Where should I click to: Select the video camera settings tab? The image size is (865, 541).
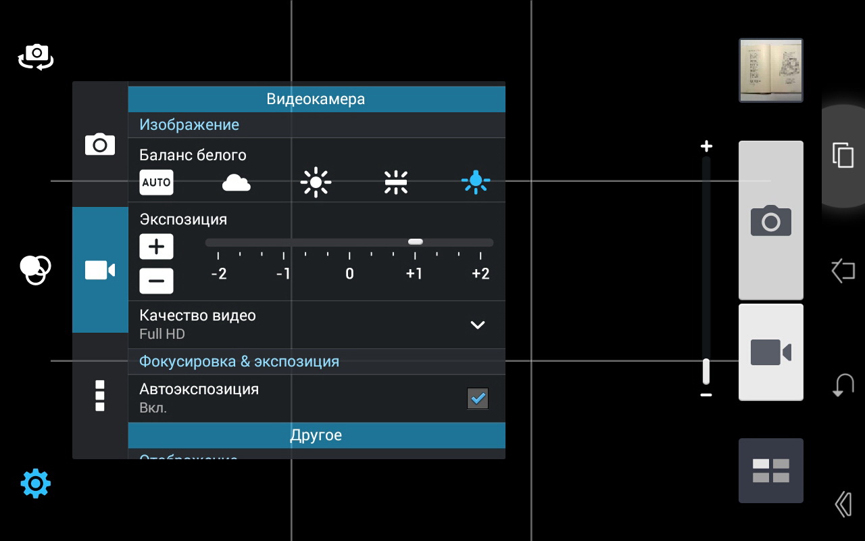tap(100, 270)
